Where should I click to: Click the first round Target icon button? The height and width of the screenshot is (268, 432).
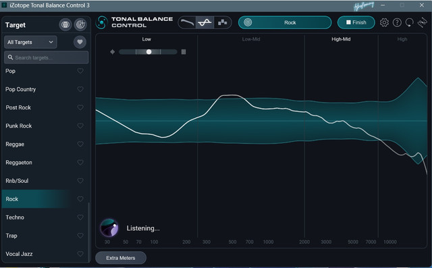[65, 25]
